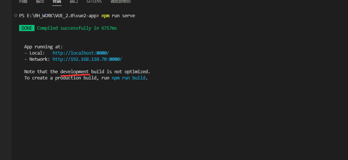This screenshot has width=348, height=160.
Task: Click the 'App running at:' line
Action: [x=43, y=47]
